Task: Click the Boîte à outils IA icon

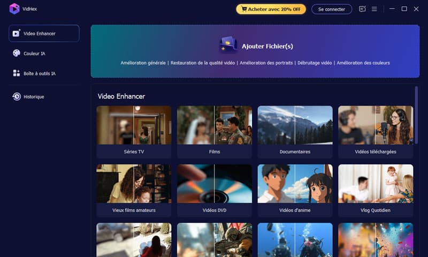Action: pos(17,73)
